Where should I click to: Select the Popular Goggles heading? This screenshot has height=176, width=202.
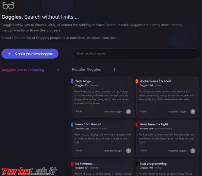(x=86, y=69)
